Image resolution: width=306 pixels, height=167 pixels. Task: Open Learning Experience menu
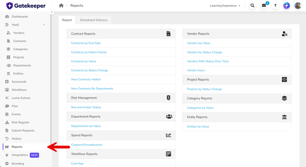(225, 5)
